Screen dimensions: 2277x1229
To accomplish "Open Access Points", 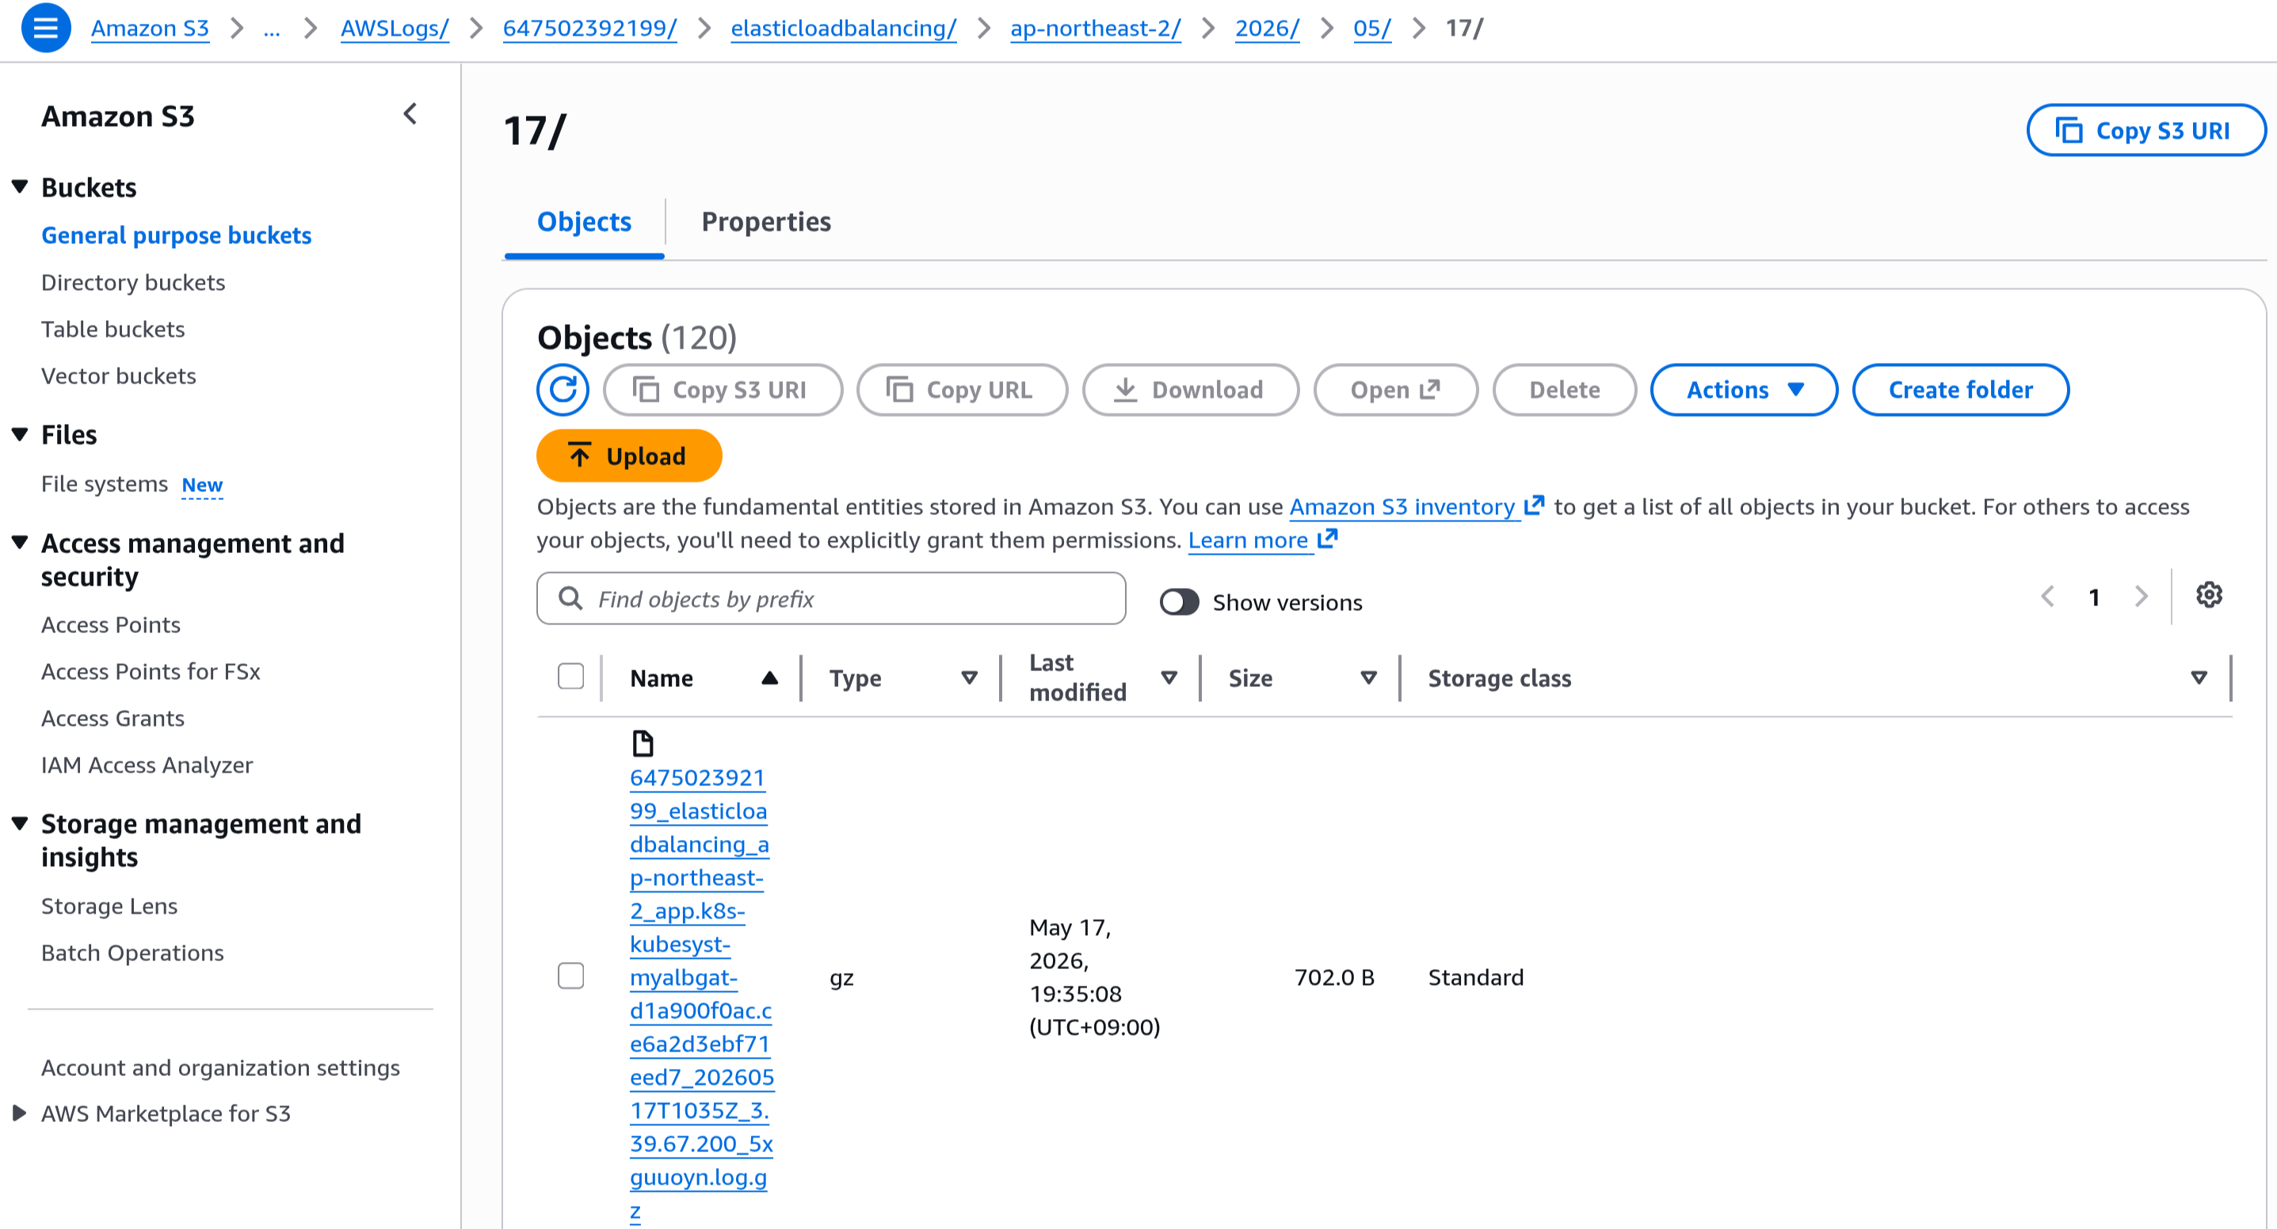I will (110, 624).
